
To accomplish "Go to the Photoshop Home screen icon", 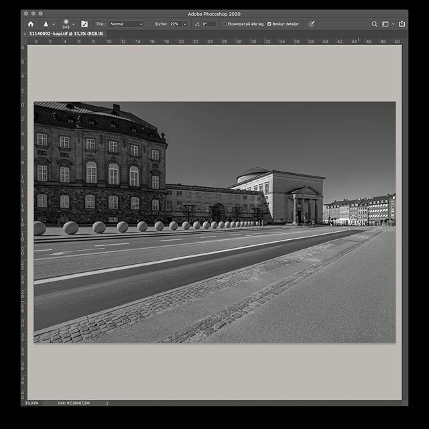I will (x=31, y=24).
